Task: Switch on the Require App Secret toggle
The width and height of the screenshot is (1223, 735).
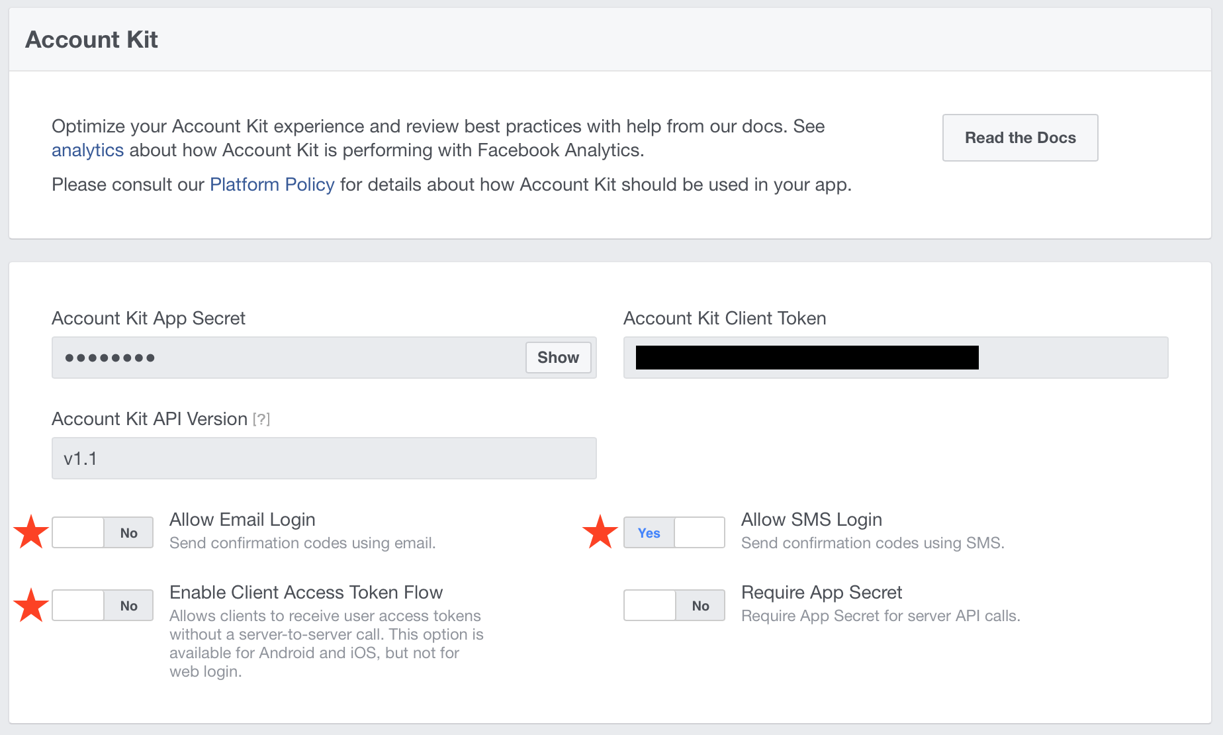Action: click(x=674, y=606)
